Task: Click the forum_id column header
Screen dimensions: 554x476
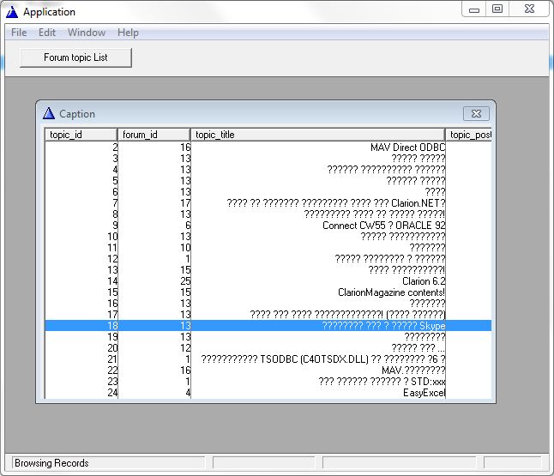Action: click(x=154, y=135)
